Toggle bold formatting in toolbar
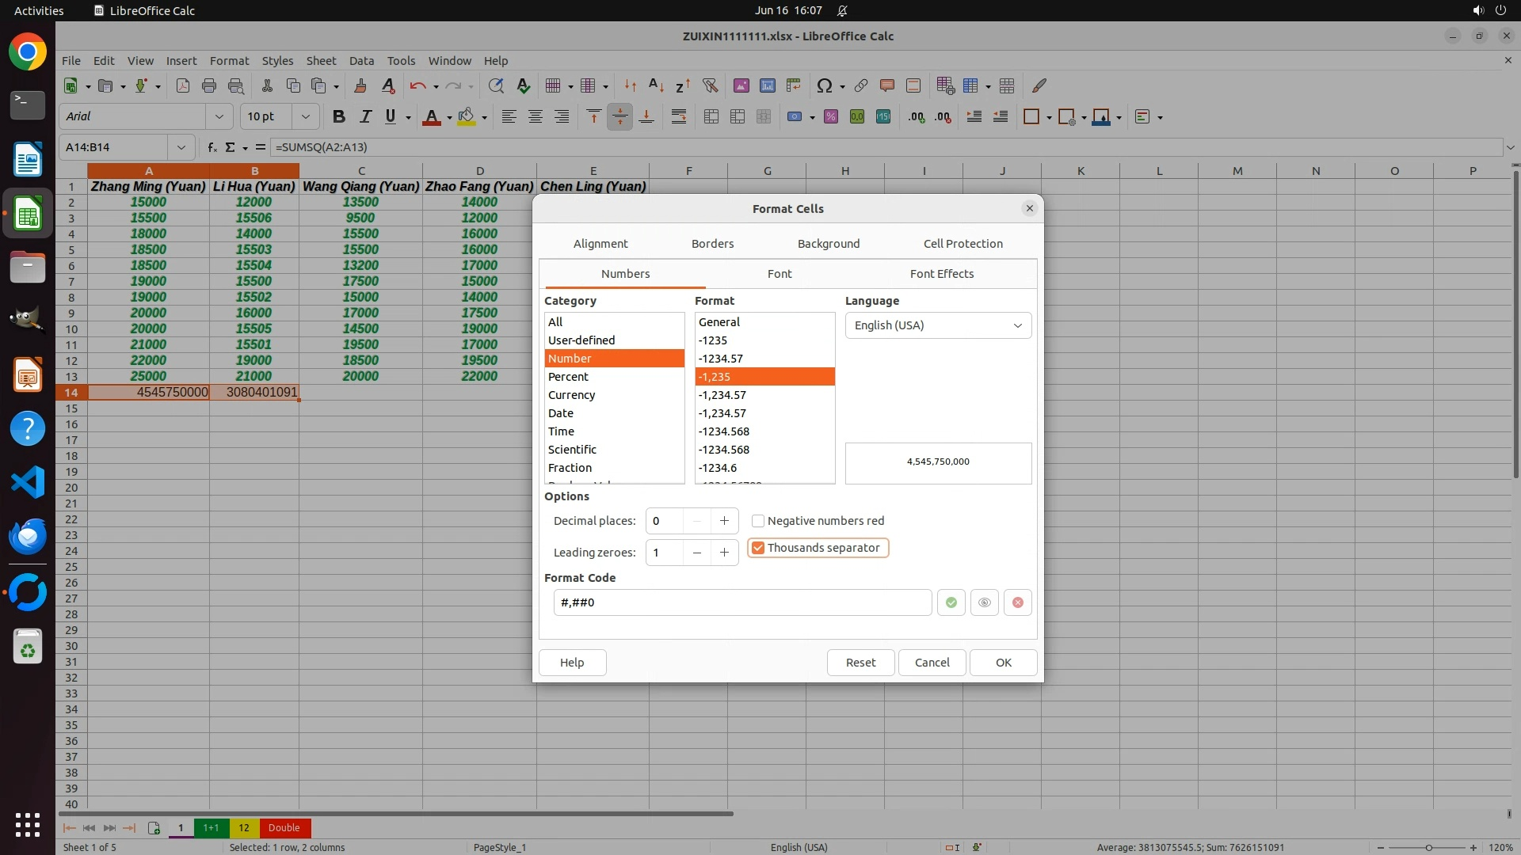Viewport: 1521px width, 855px height. [x=339, y=116]
